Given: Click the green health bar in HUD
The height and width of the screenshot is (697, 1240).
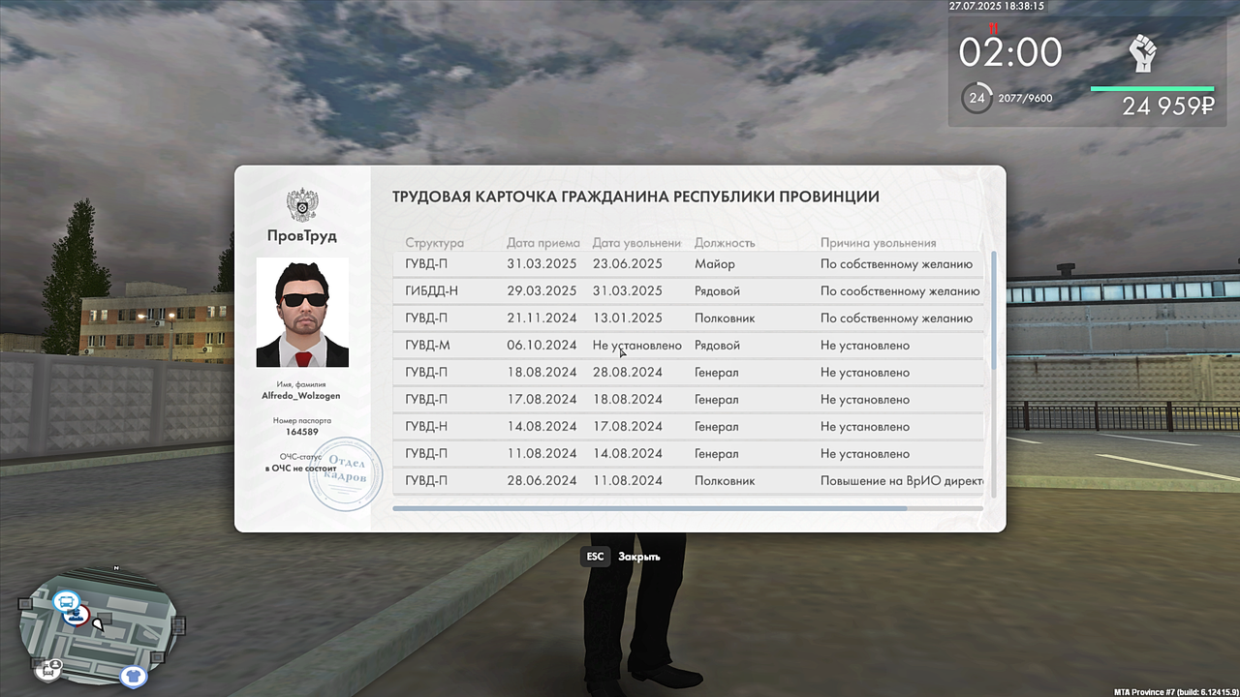Looking at the screenshot, I should pyautogui.click(x=1152, y=89).
